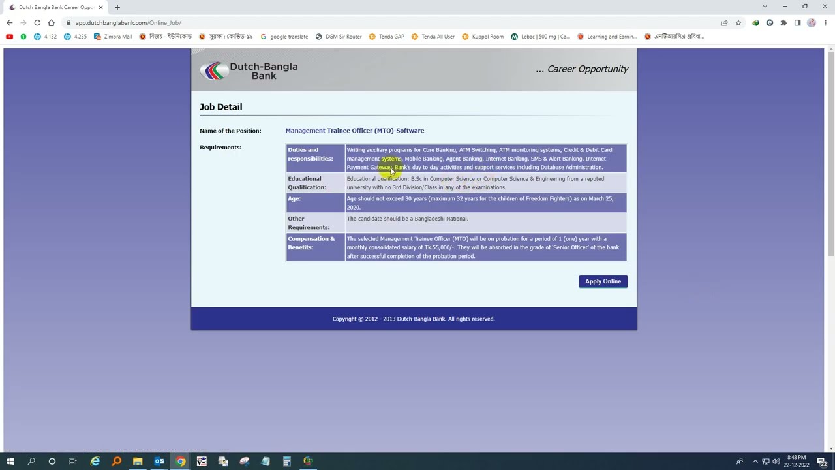This screenshot has width=835, height=470.
Task: Open the Windows Start menu
Action: [10, 462]
